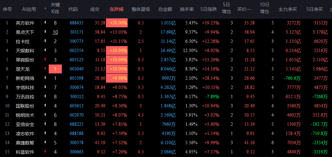Click the marker icon in 凌志软件 row
This screenshot has width=332, height=157.
point(45,133)
